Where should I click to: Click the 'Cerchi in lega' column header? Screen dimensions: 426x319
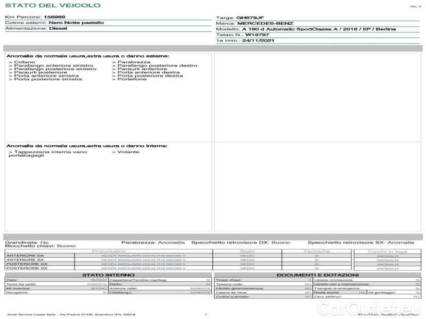388,251
